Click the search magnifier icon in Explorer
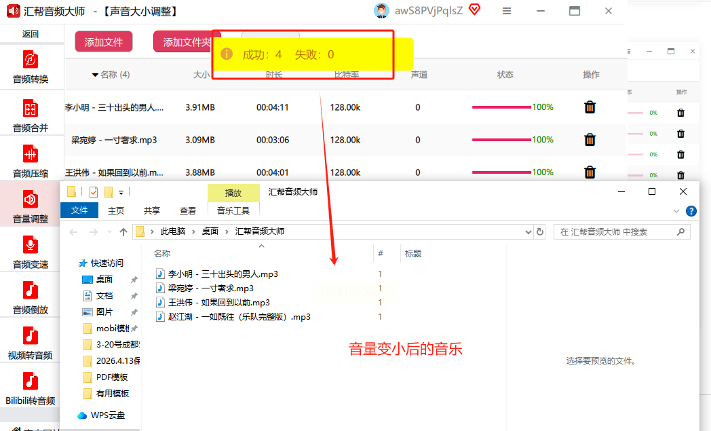The width and height of the screenshot is (711, 431). point(680,232)
